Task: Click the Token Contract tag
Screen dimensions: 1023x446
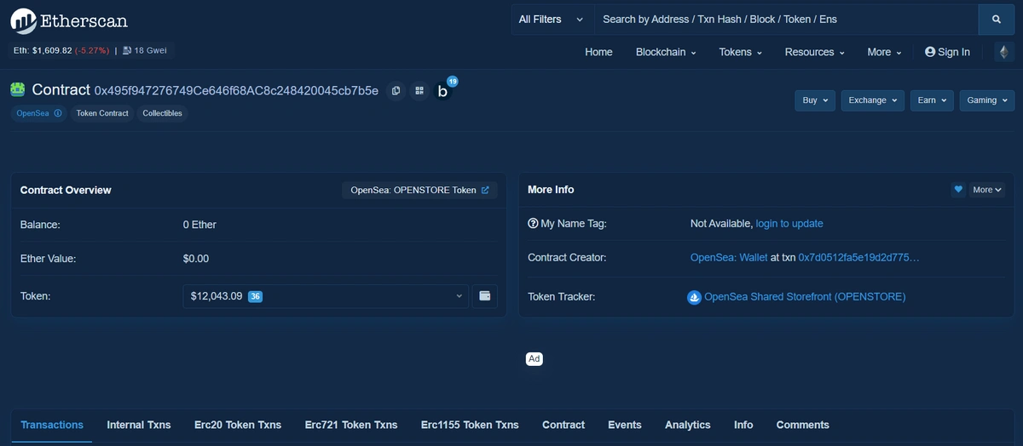Action: (x=102, y=113)
